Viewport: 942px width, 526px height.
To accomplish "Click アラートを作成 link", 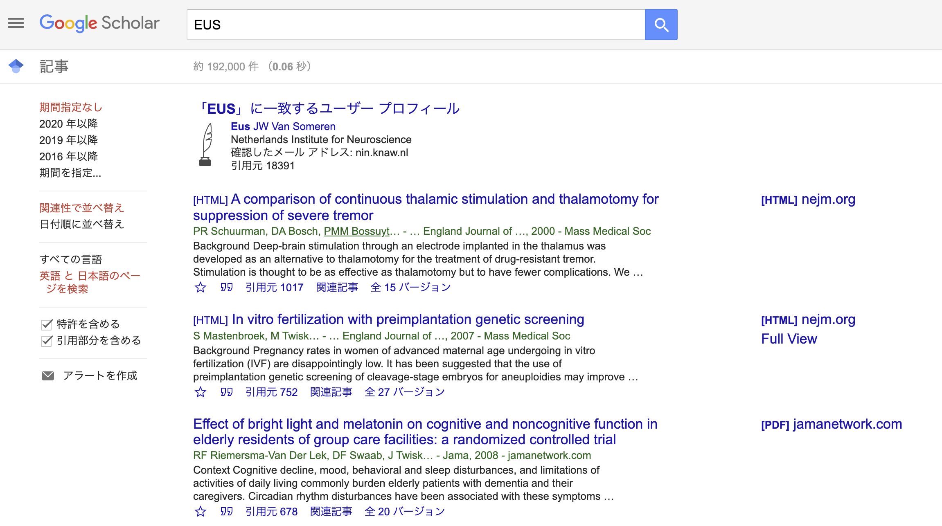I will [100, 375].
